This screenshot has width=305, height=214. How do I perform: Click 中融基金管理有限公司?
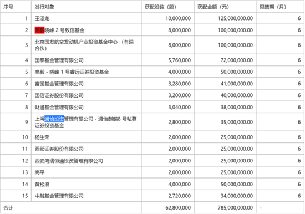(x=59, y=196)
